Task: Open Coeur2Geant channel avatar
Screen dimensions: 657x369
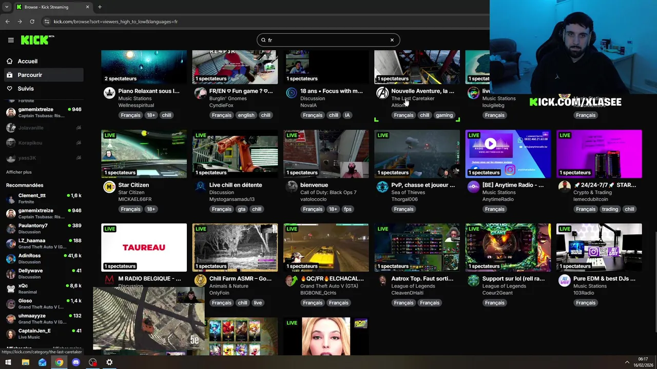Action: 473,280
